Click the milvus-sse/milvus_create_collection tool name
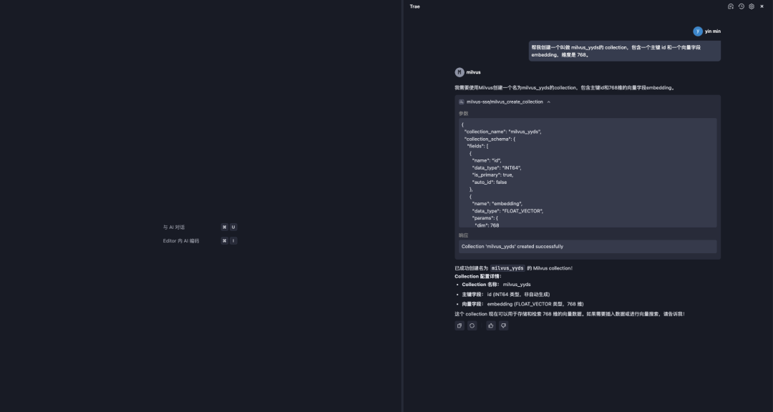 pyautogui.click(x=505, y=102)
